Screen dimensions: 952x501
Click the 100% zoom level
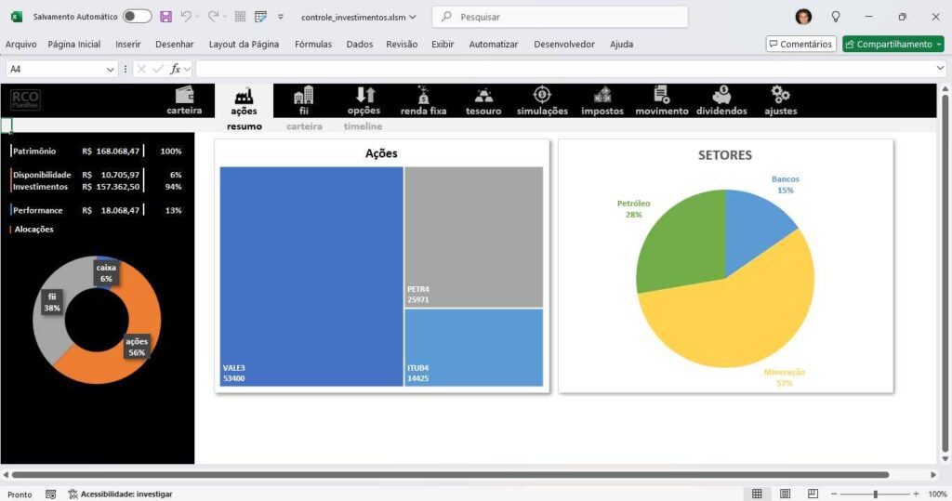(x=937, y=494)
